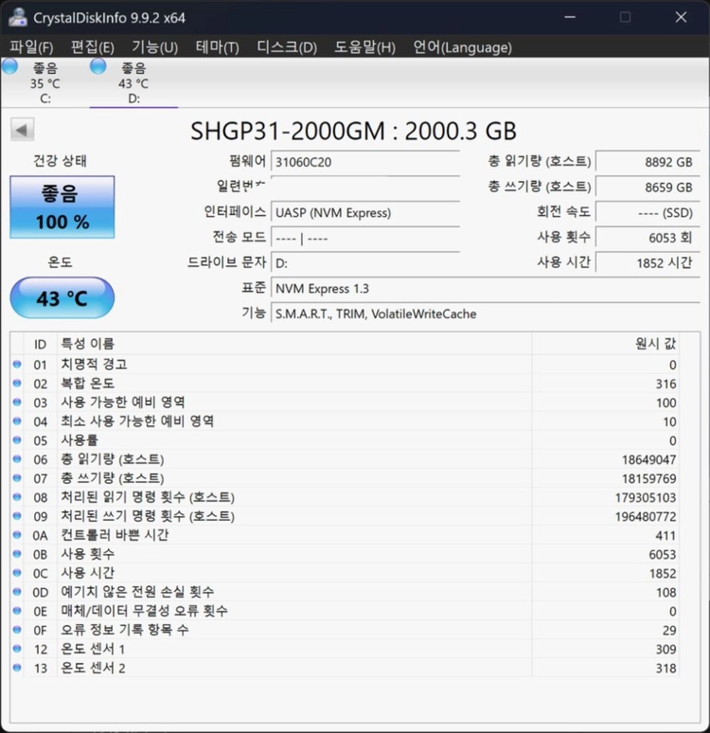Open the 언어(Language) menu
710x733 pixels.
point(462,47)
